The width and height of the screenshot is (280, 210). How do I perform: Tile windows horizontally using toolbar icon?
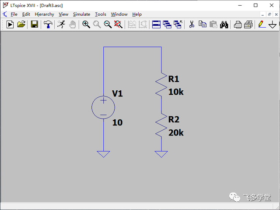156,24
